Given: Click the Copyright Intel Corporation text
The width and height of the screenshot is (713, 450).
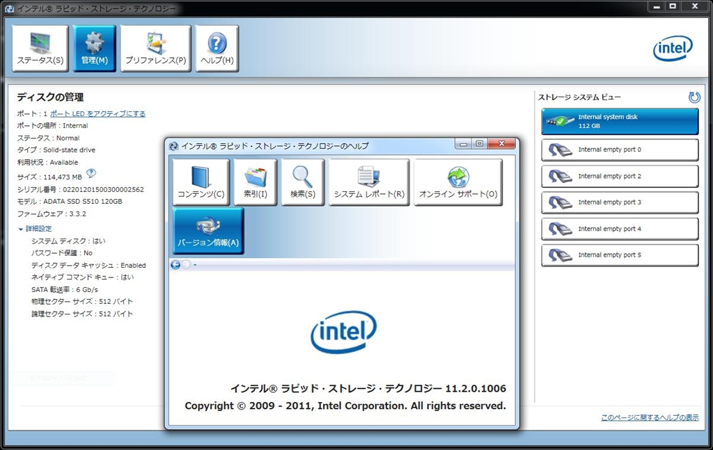Looking at the screenshot, I should pos(345,406).
